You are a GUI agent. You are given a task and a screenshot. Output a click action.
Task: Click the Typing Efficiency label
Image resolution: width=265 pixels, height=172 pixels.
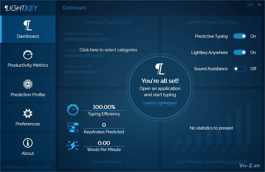(x=104, y=114)
